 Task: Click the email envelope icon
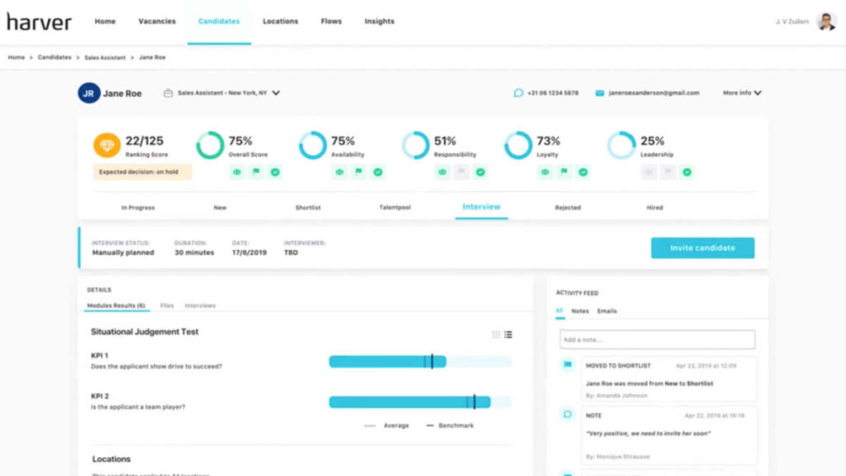(600, 93)
